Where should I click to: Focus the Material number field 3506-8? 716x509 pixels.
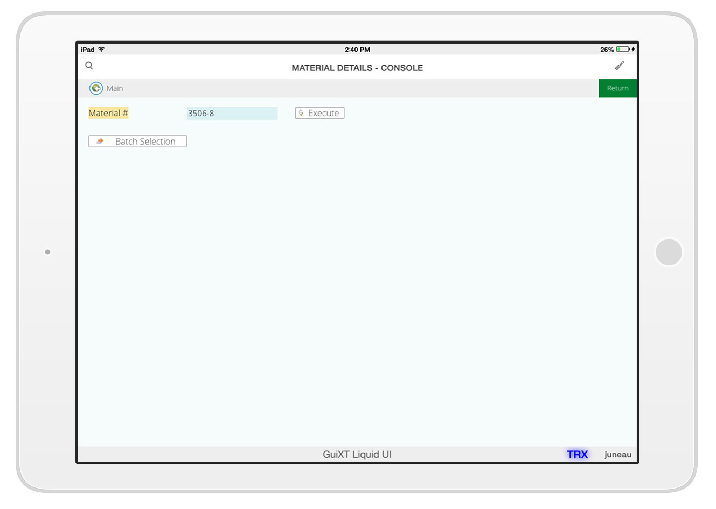[232, 114]
